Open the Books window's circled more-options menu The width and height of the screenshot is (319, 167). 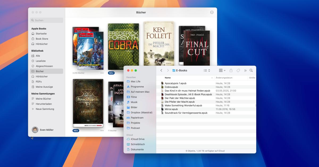[x=212, y=12]
